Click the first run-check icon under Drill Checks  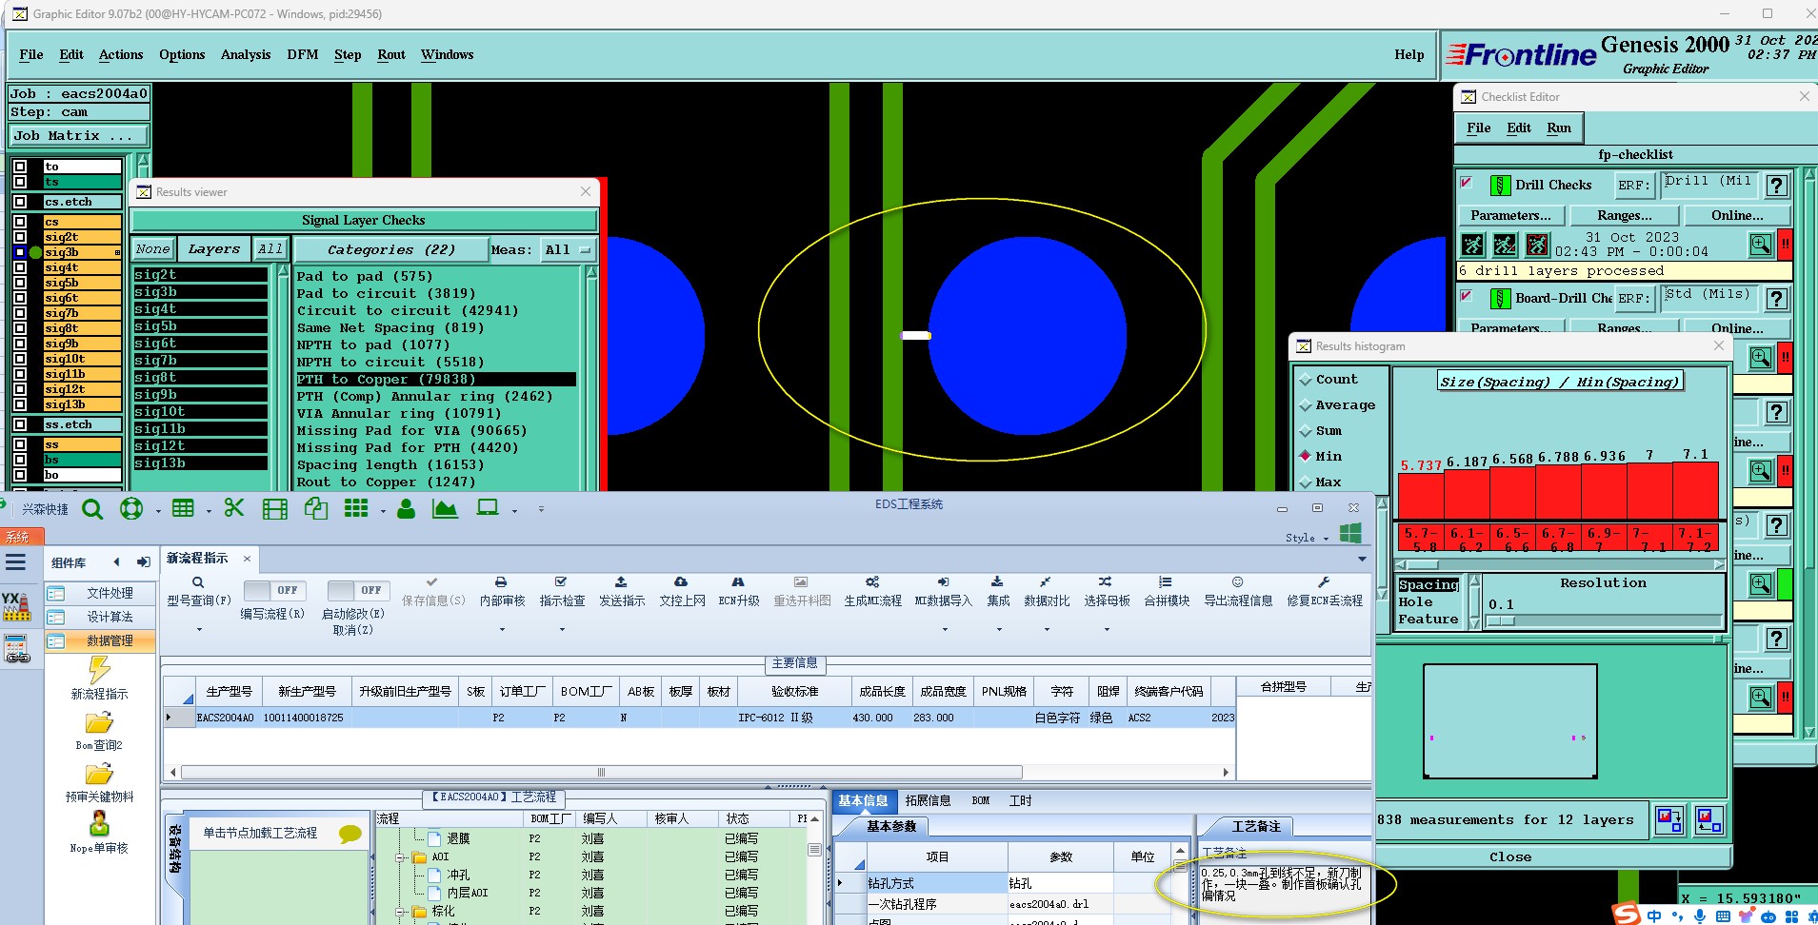(x=1473, y=246)
